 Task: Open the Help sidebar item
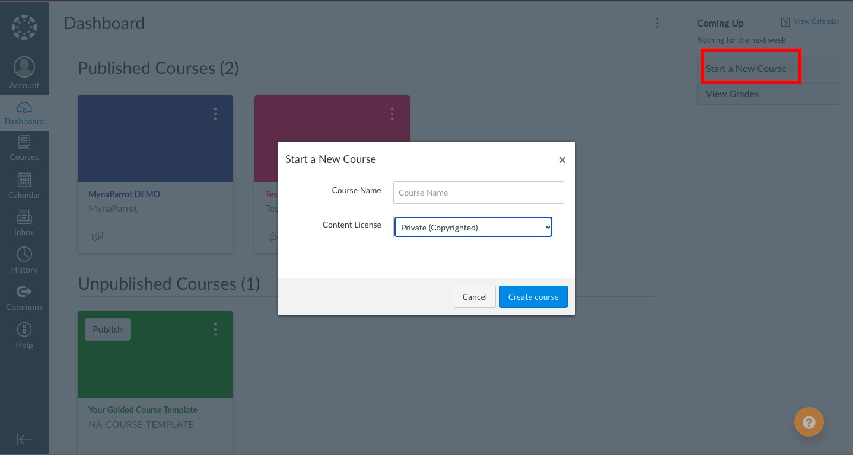24,336
